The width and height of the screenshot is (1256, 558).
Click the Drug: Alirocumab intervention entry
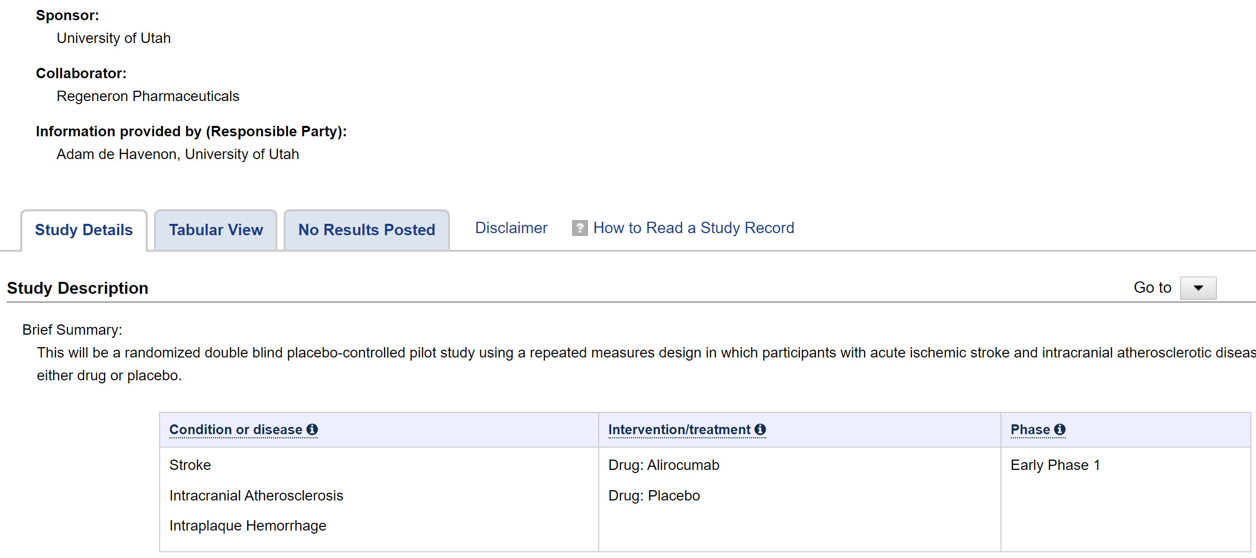click(x=664, y=465)
